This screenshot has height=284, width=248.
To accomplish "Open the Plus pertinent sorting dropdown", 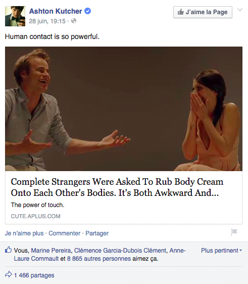I will tap(221, 251).
